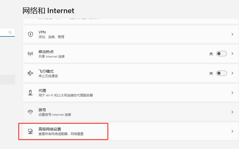Click the 停止无线通信 description

[x=48, y=76]
